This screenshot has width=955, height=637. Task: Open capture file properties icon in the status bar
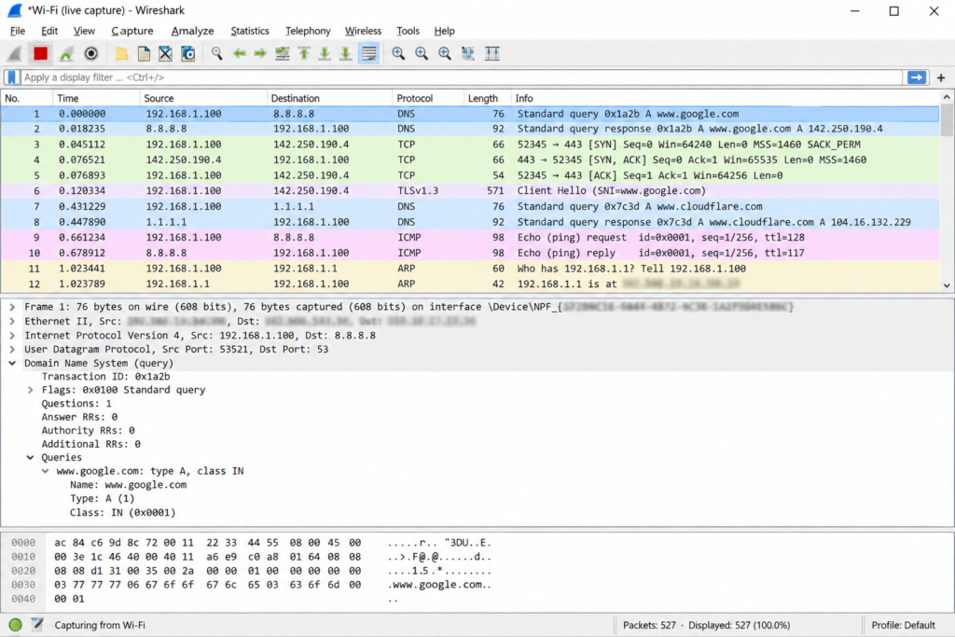tap(37, 624)
